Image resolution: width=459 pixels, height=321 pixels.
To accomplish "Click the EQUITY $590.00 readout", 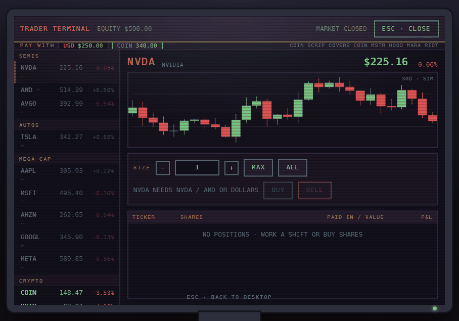I will (x=124, y=29).
